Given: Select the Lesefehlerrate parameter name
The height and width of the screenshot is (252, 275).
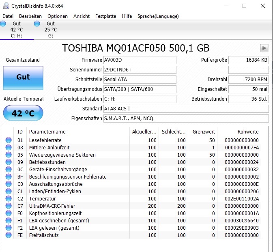Looking at the screenshot, I should click(x=45, y=140).
